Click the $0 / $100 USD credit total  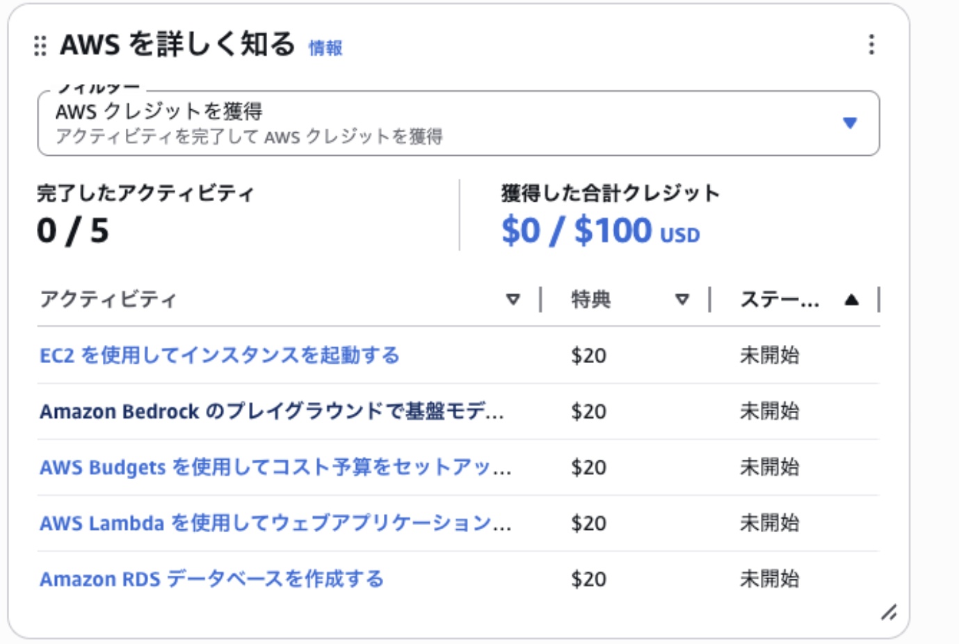click(x=599, y=231)
